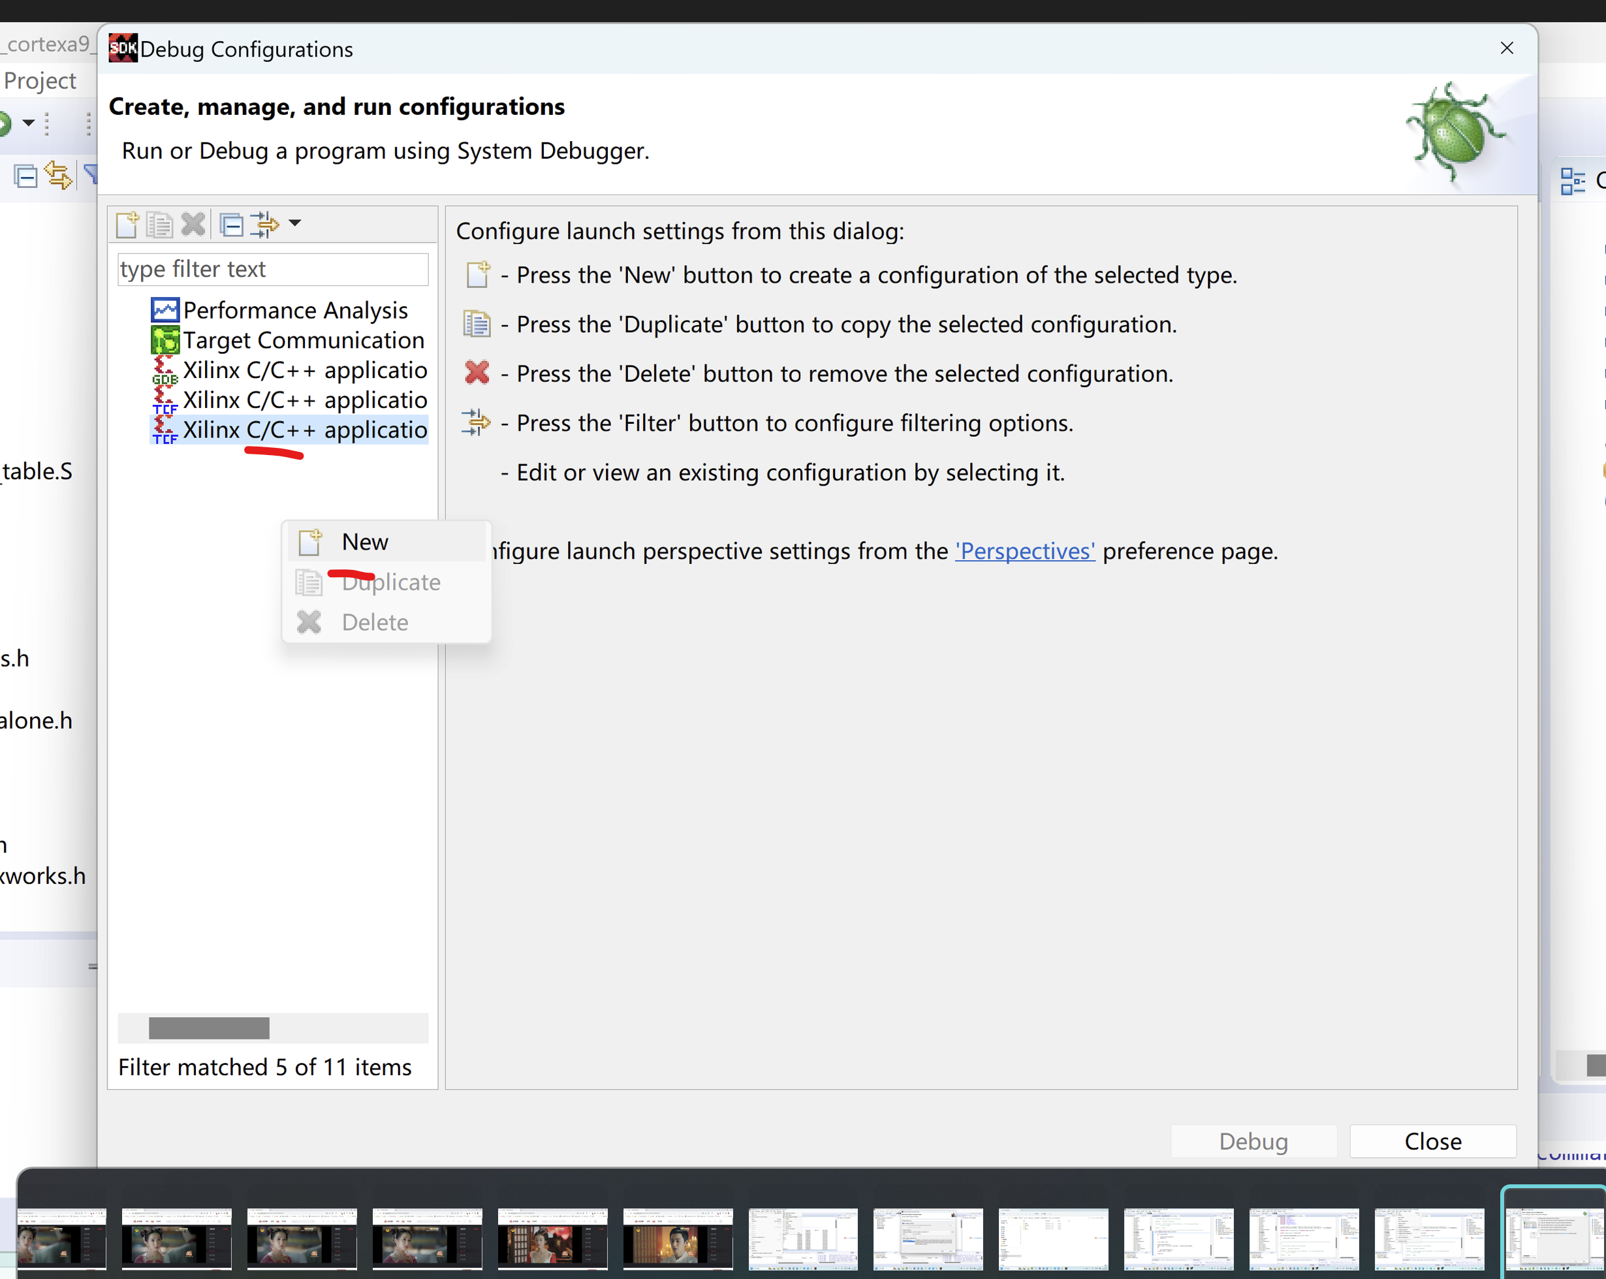Click the 'Create, manage, and run configurations' heading
Screen dimensions: 1606x1279
click(337, 106)
